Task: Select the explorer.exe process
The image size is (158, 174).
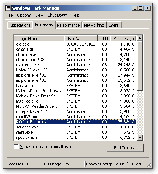Action: tap(75, 65)
